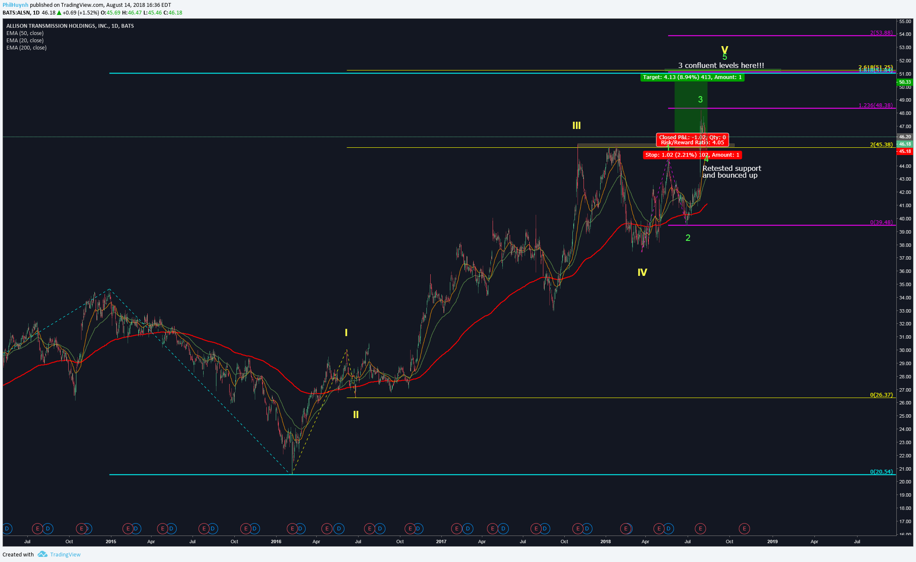Click the earnings marker near late October 2015

coord(246,529)
